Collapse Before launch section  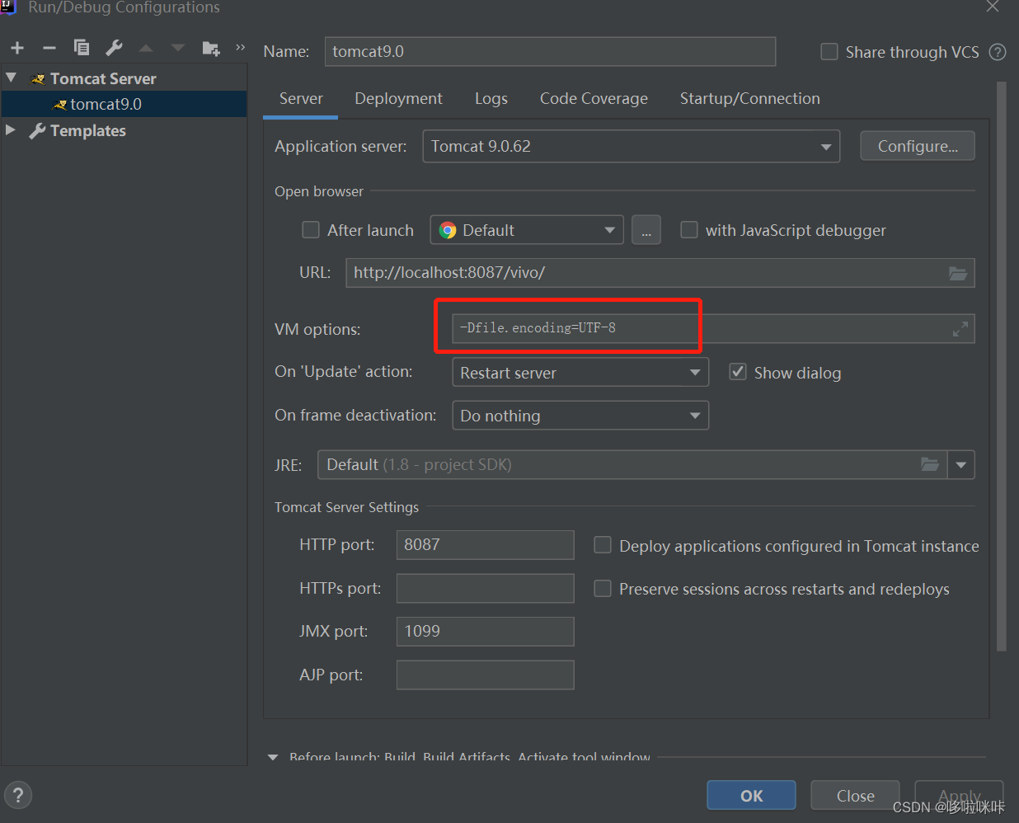[273, 757]
